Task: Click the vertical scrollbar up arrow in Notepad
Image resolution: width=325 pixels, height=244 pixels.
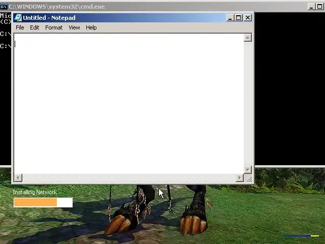Action: pos(248,38)
